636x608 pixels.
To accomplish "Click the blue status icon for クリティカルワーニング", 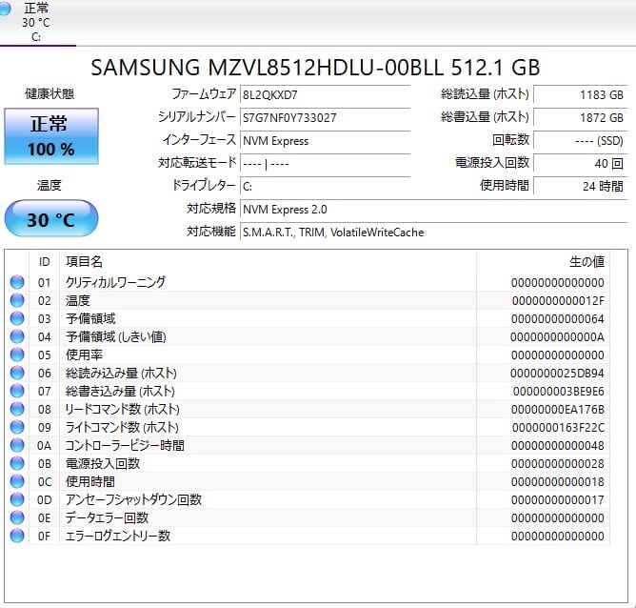I will click(17, 282).
